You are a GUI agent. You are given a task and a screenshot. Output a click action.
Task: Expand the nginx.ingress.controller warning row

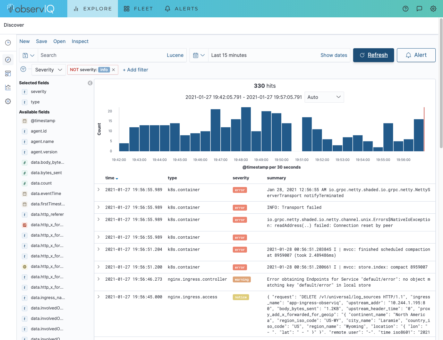point(99,279)
